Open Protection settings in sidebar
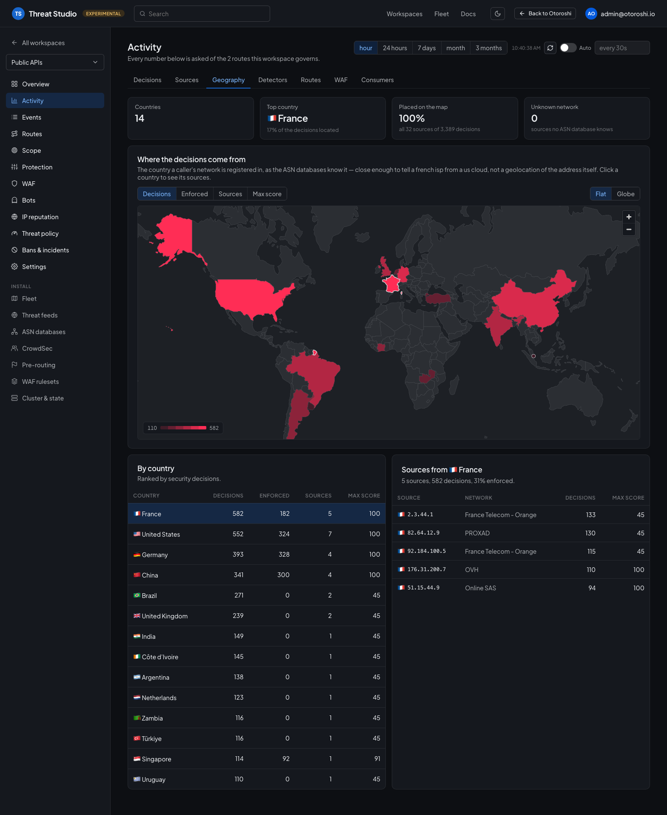This screenshot has height=815, width=667. 55,167
